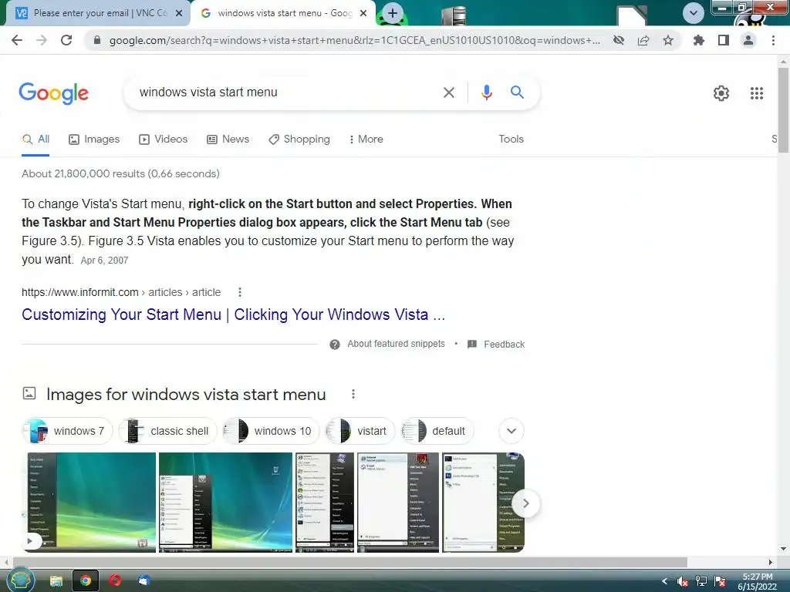Screen dimensions: 790x592
Task: Click the vertical scrollbar thumb
Action: click(x=784, y=109)
